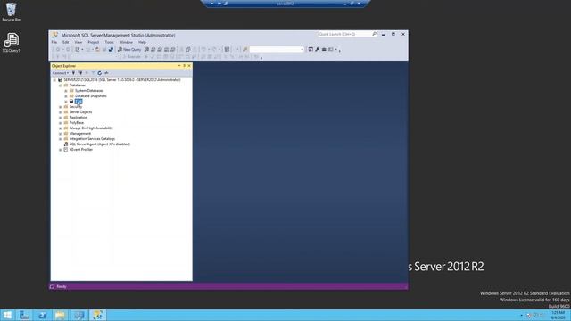The image size is (571, 321).
Task: Open File Explorer from the taskbar
Action: click(60, 315)
